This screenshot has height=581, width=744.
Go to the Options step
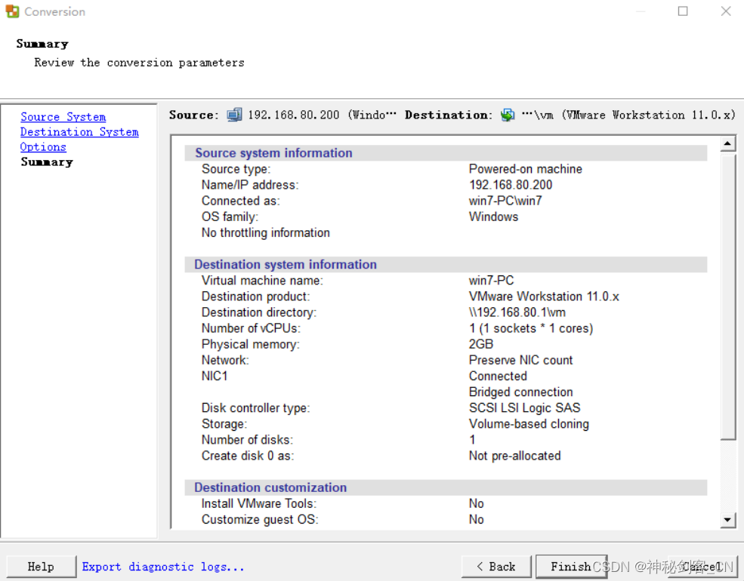click(x=43, y=147)
